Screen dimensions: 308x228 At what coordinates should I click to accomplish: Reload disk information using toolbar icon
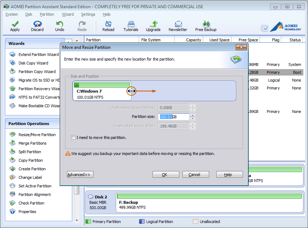(x=108, y=26)
